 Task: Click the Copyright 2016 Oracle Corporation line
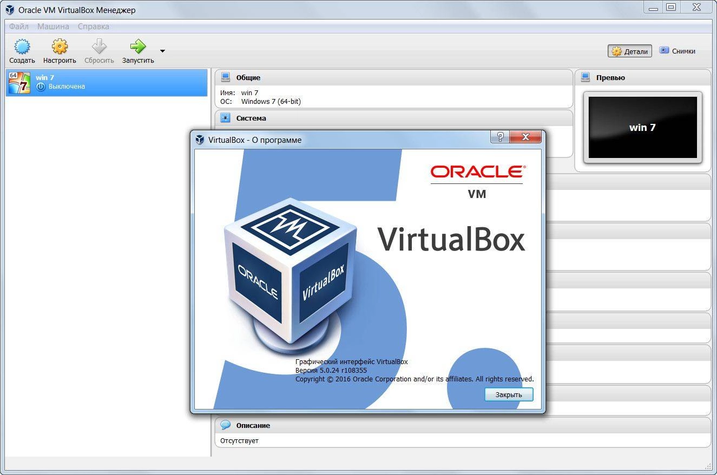click(415, 379)
